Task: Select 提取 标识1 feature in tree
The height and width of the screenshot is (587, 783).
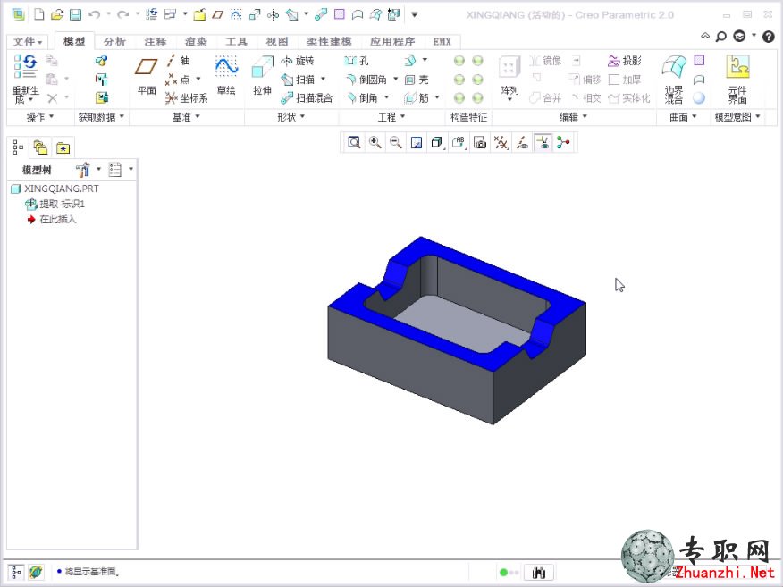Action: [55, 204]
